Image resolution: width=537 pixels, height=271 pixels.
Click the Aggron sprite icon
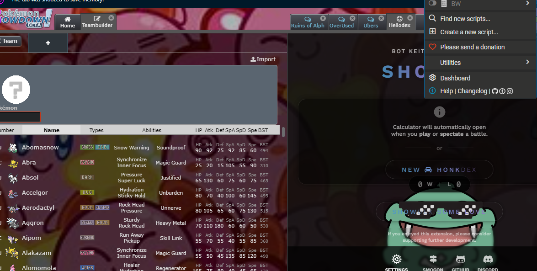(x=13, y=223)
